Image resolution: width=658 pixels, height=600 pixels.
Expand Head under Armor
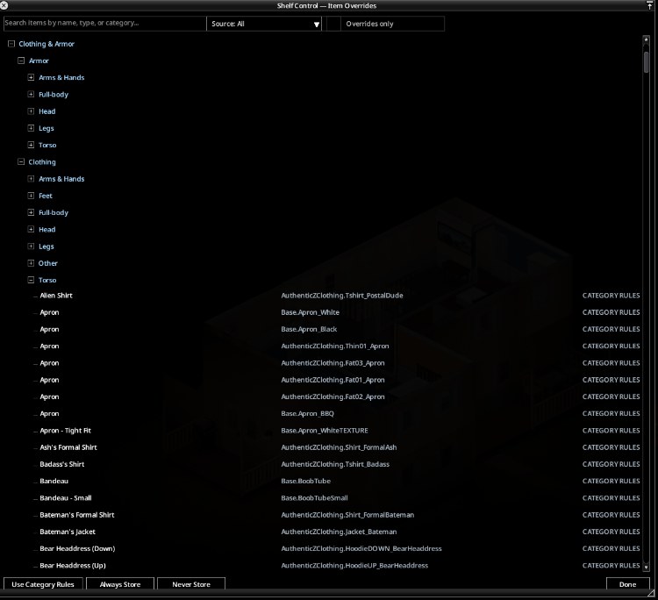tap(31, 111)
